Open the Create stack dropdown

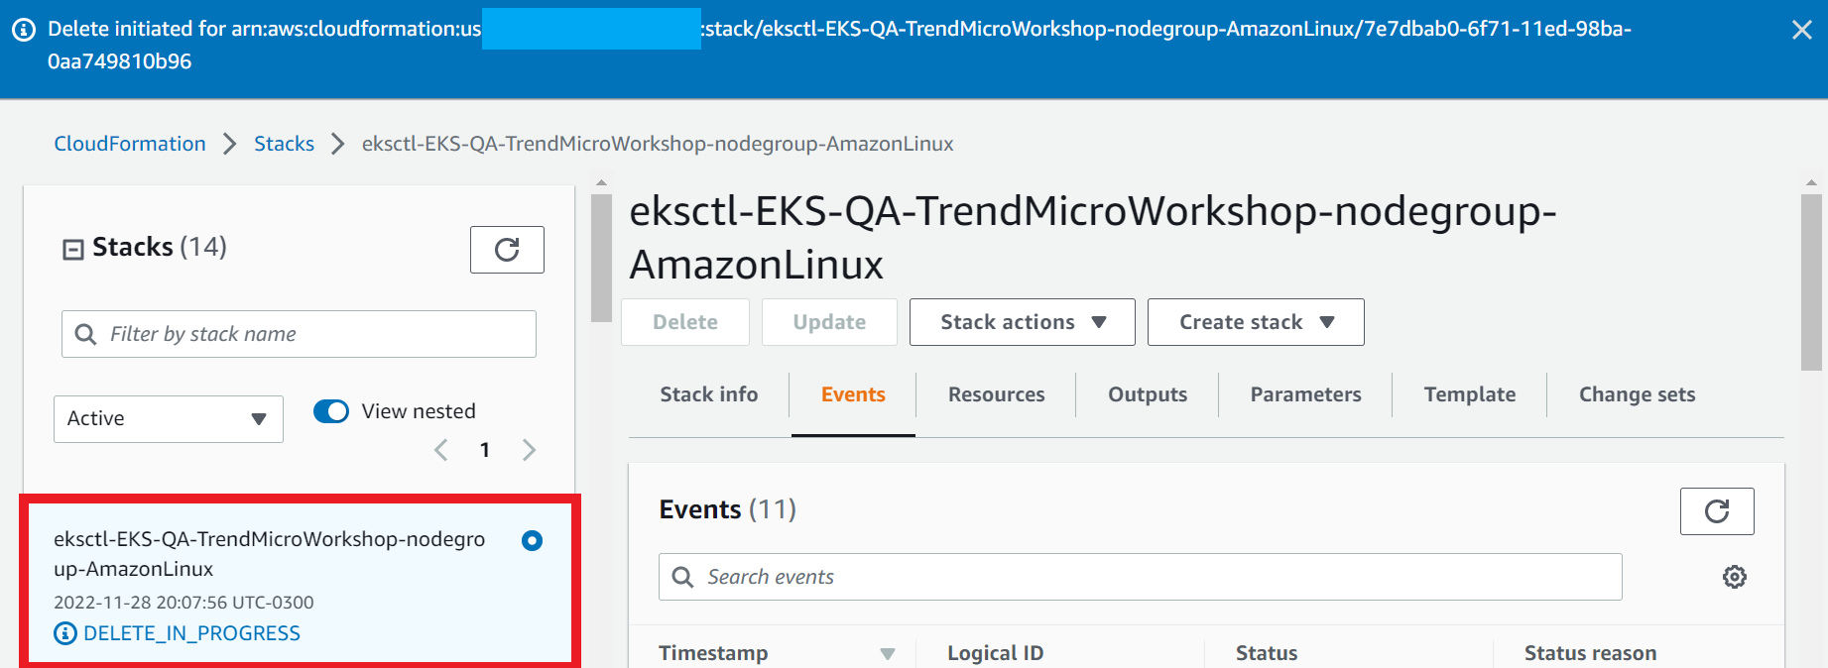1256,322
